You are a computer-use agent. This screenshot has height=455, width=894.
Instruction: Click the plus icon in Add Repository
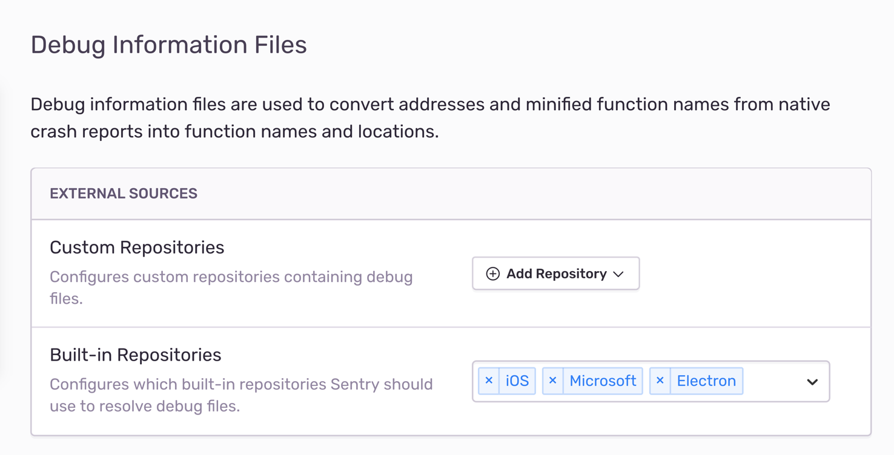click(493, 274)
